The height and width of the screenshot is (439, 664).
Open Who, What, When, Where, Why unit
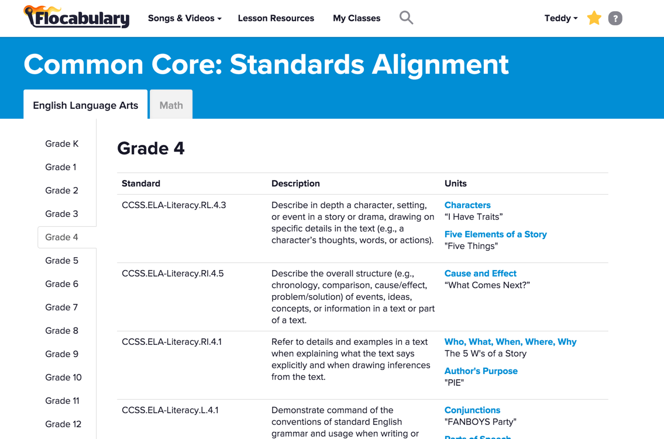510,342
